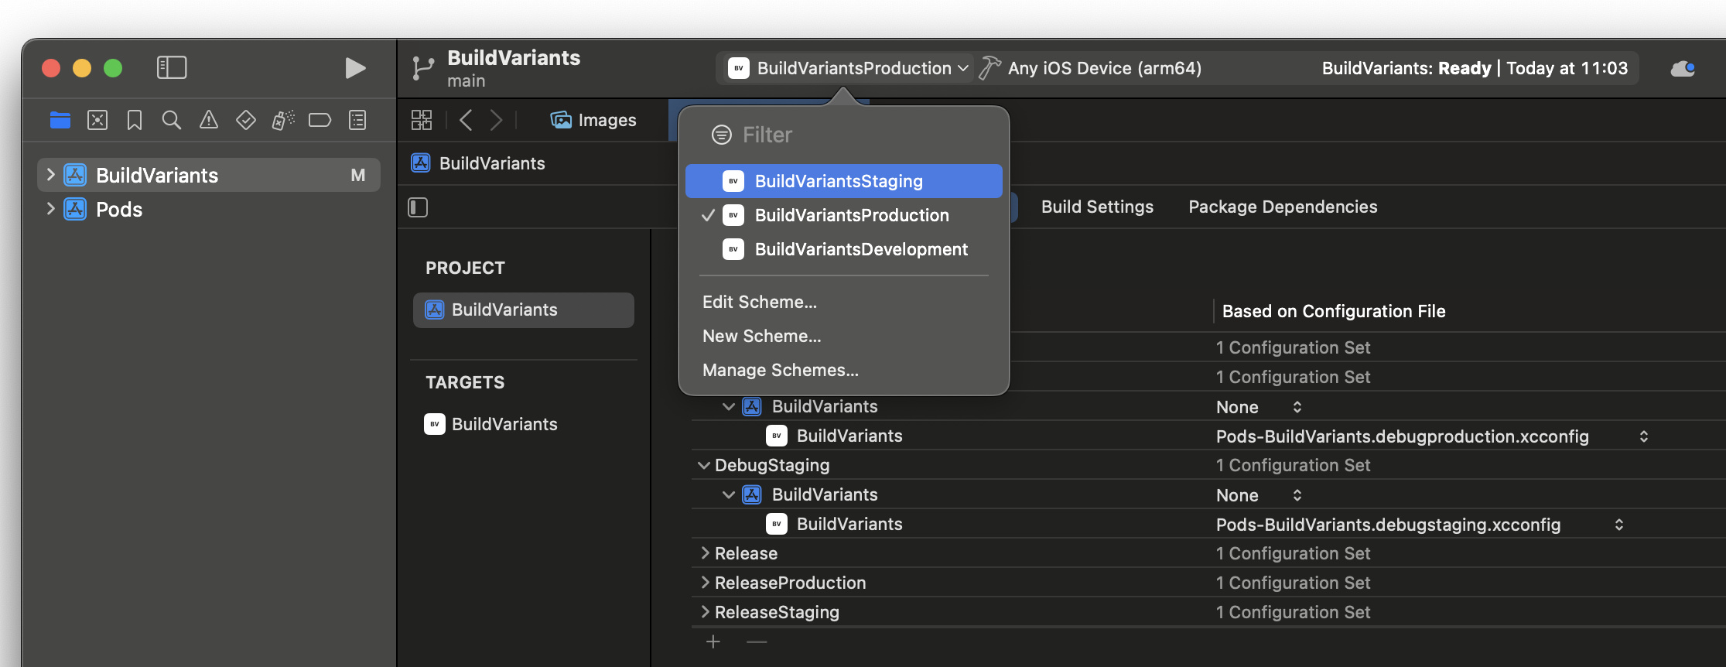Open the Report navigator list icon
1726x667 pixels.
(x=357, y=120)
